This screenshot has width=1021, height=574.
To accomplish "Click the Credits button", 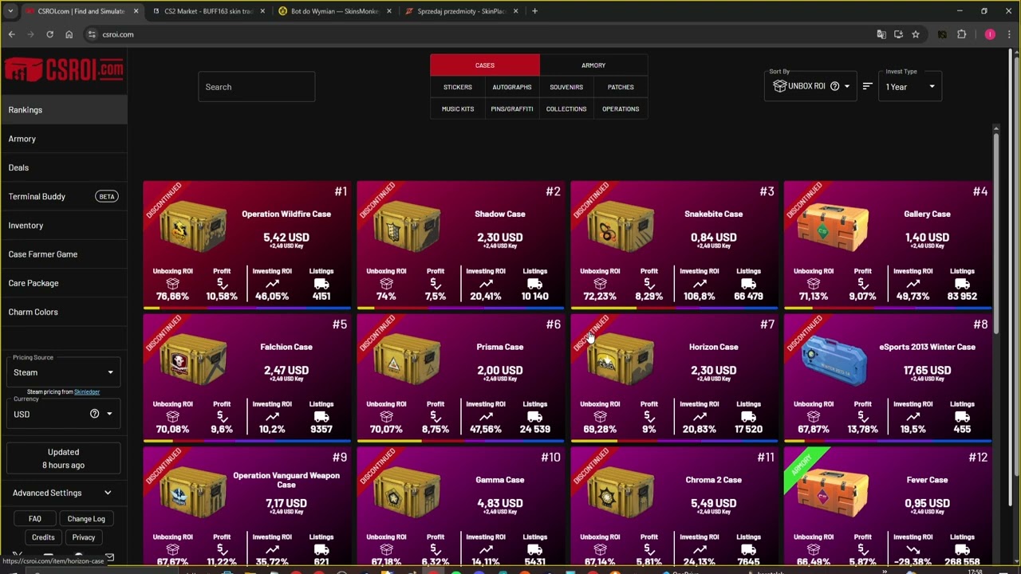I will coord(43,537).
